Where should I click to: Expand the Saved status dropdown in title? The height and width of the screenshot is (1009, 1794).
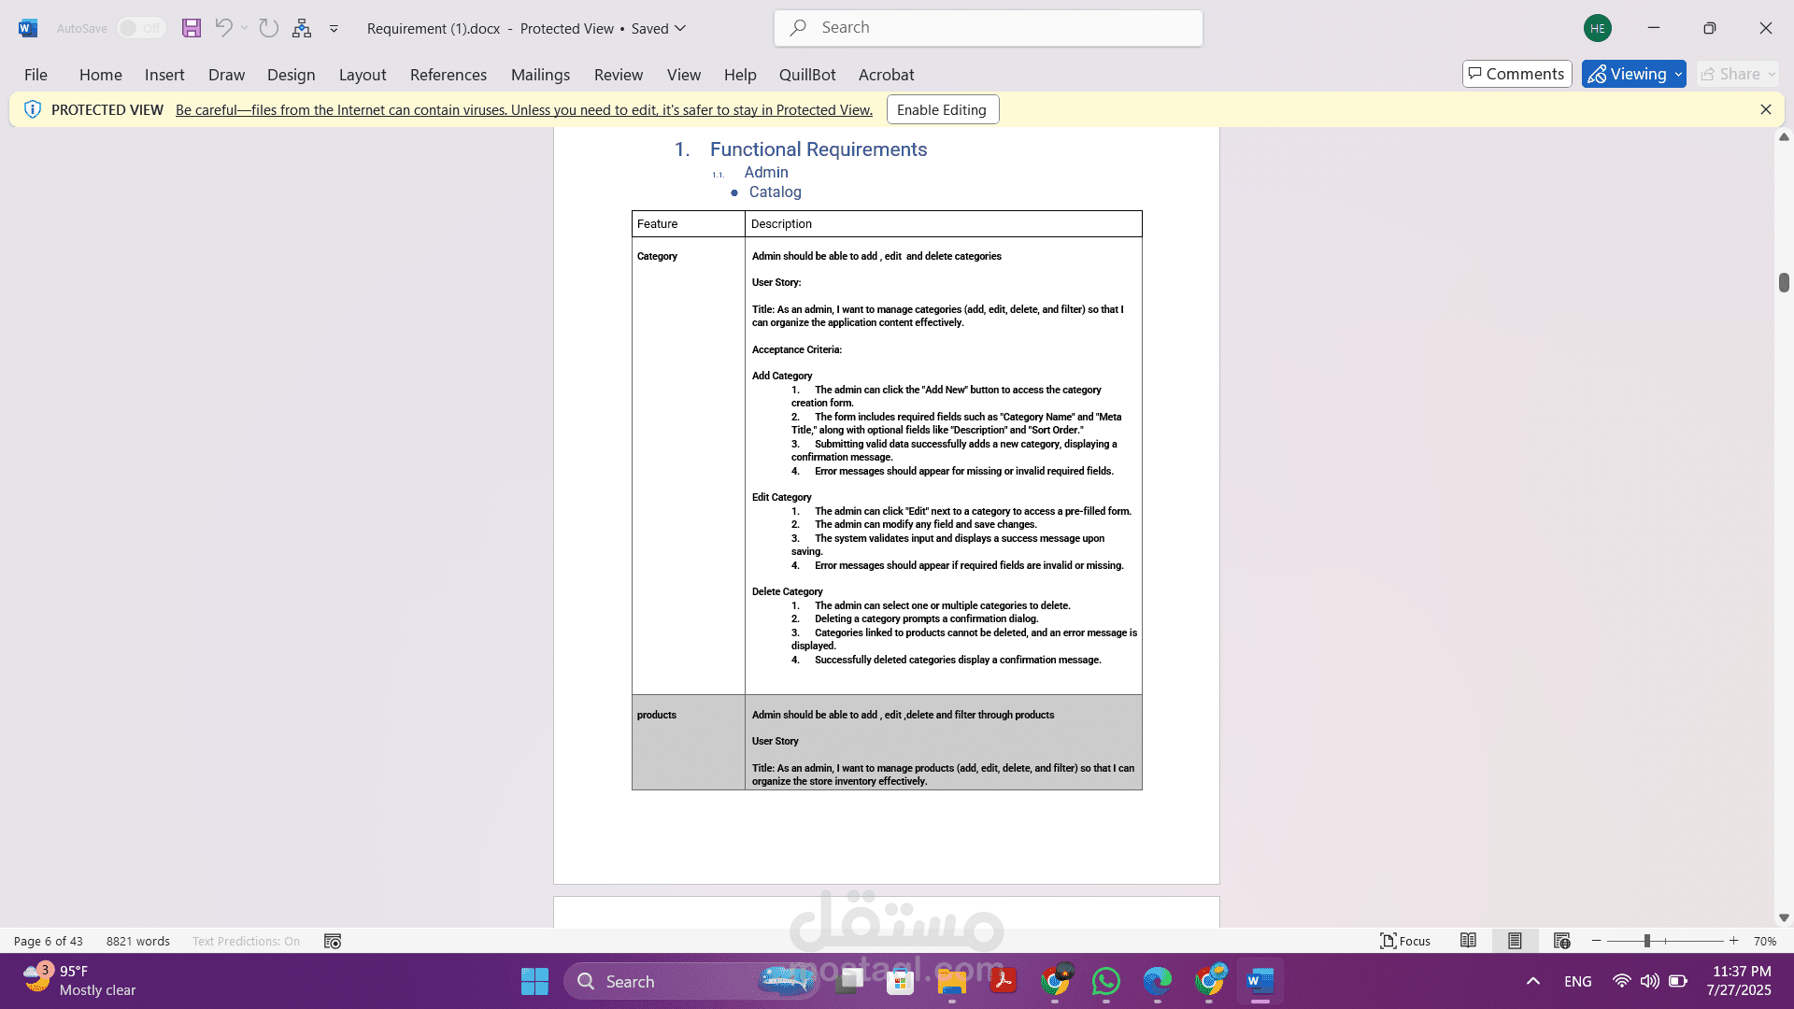680,28
